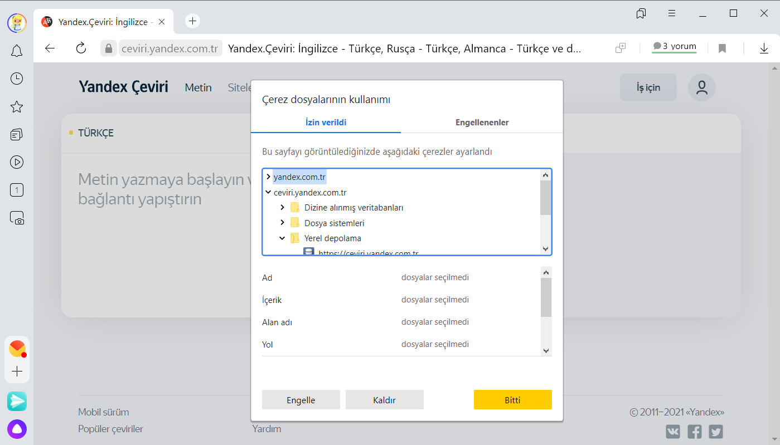This screenshot has height=445, width=780.
Task: Open bookmarks star icon in sidebar
Action: 17,106
